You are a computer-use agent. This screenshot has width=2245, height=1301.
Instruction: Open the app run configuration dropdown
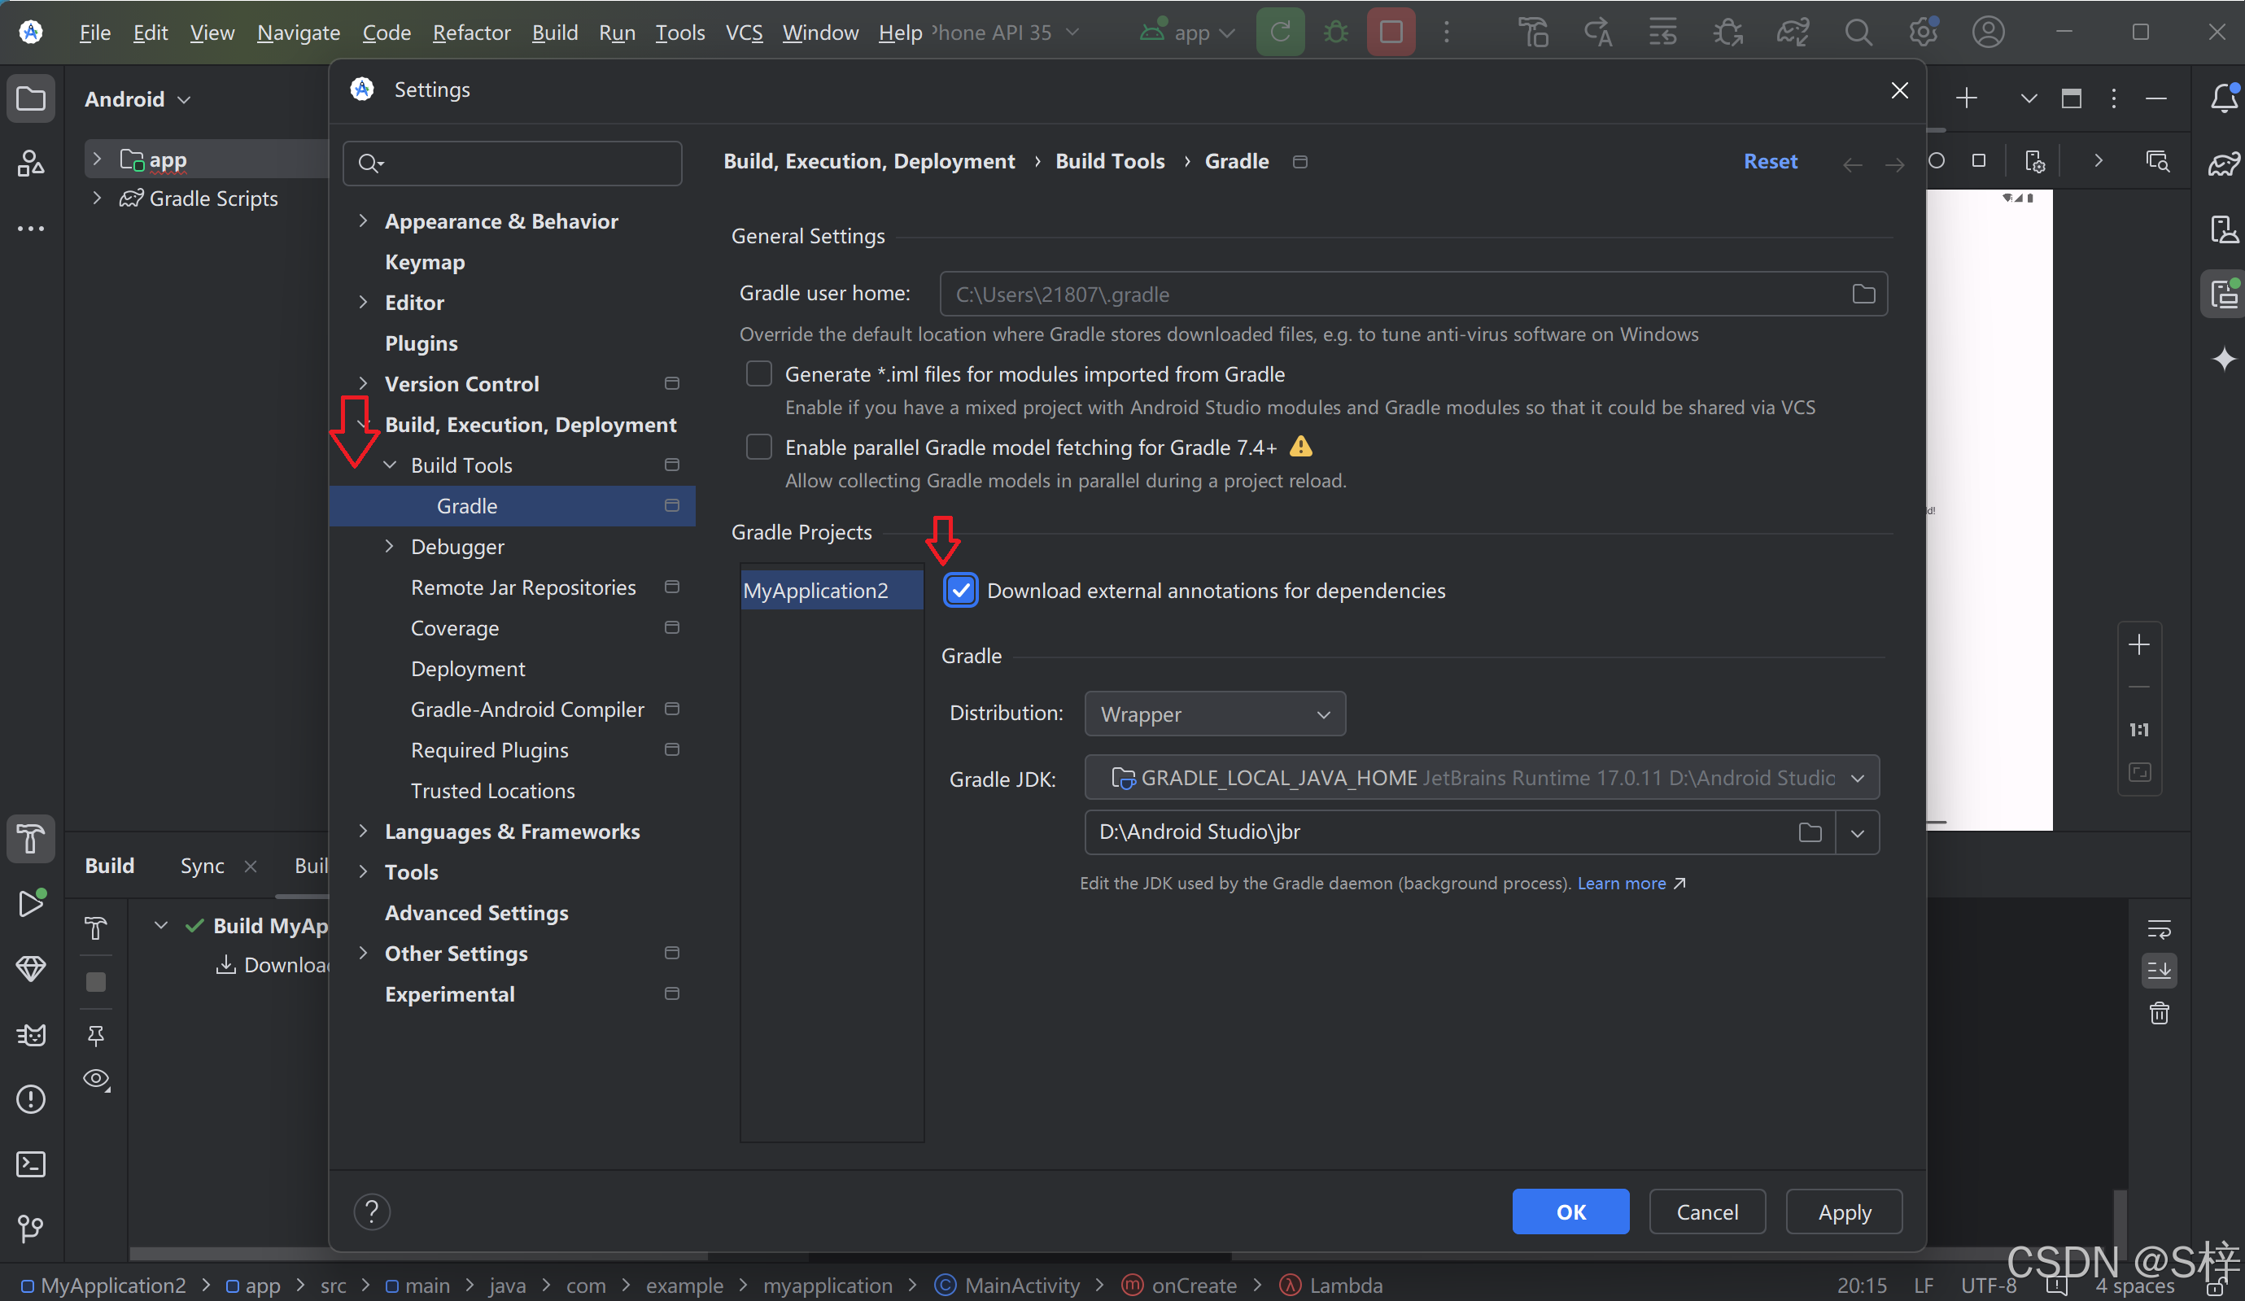[1187, 33]
